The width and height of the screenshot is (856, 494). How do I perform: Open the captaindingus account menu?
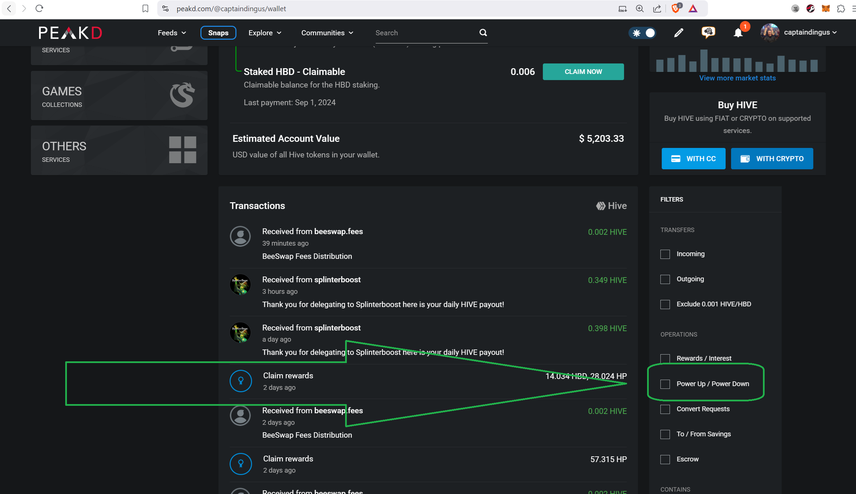810,32
